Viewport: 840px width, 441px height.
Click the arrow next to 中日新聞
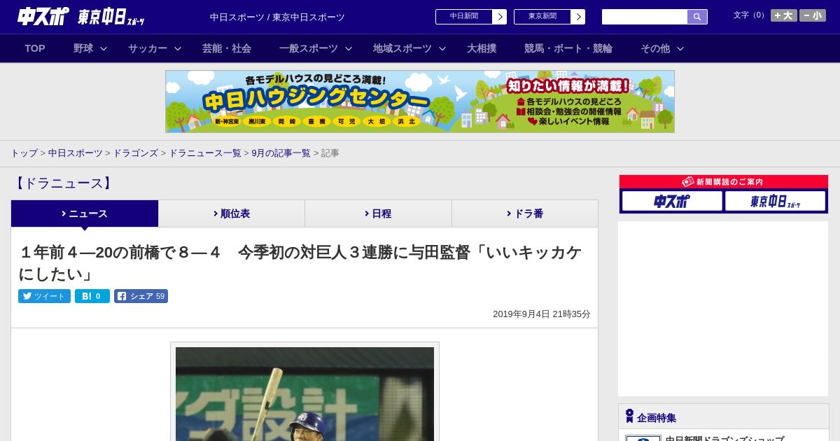[500, 17]
